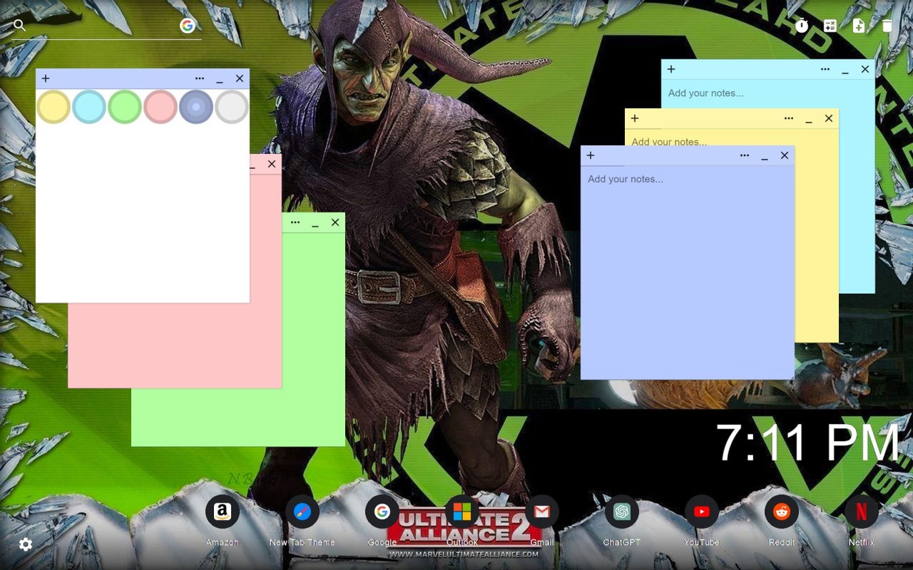Open new tab settings gear
Image resolution: width=913 pixels, height=570 pixels.
coord(26,544)
